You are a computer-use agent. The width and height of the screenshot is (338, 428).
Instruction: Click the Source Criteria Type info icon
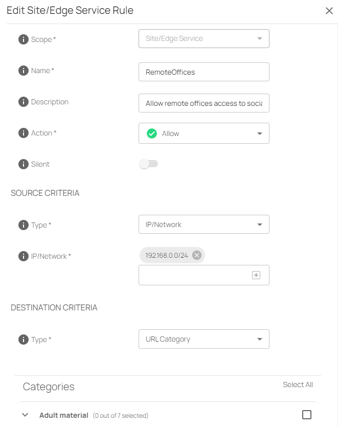(24, 225)
